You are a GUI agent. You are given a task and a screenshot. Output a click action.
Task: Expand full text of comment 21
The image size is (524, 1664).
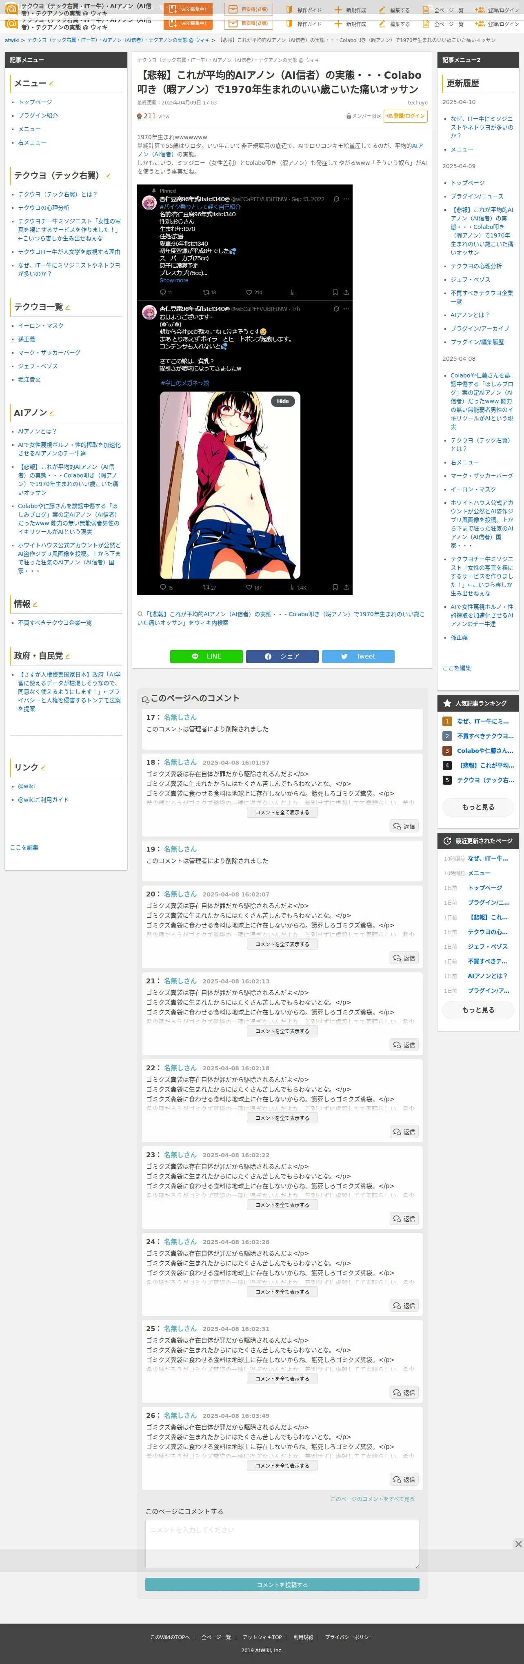click(x=282, y=1031)
